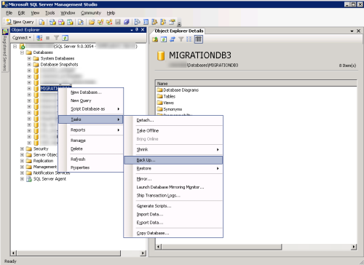Open the Tools menu
This screenshot has height=265, width=364.
(50, 13)
